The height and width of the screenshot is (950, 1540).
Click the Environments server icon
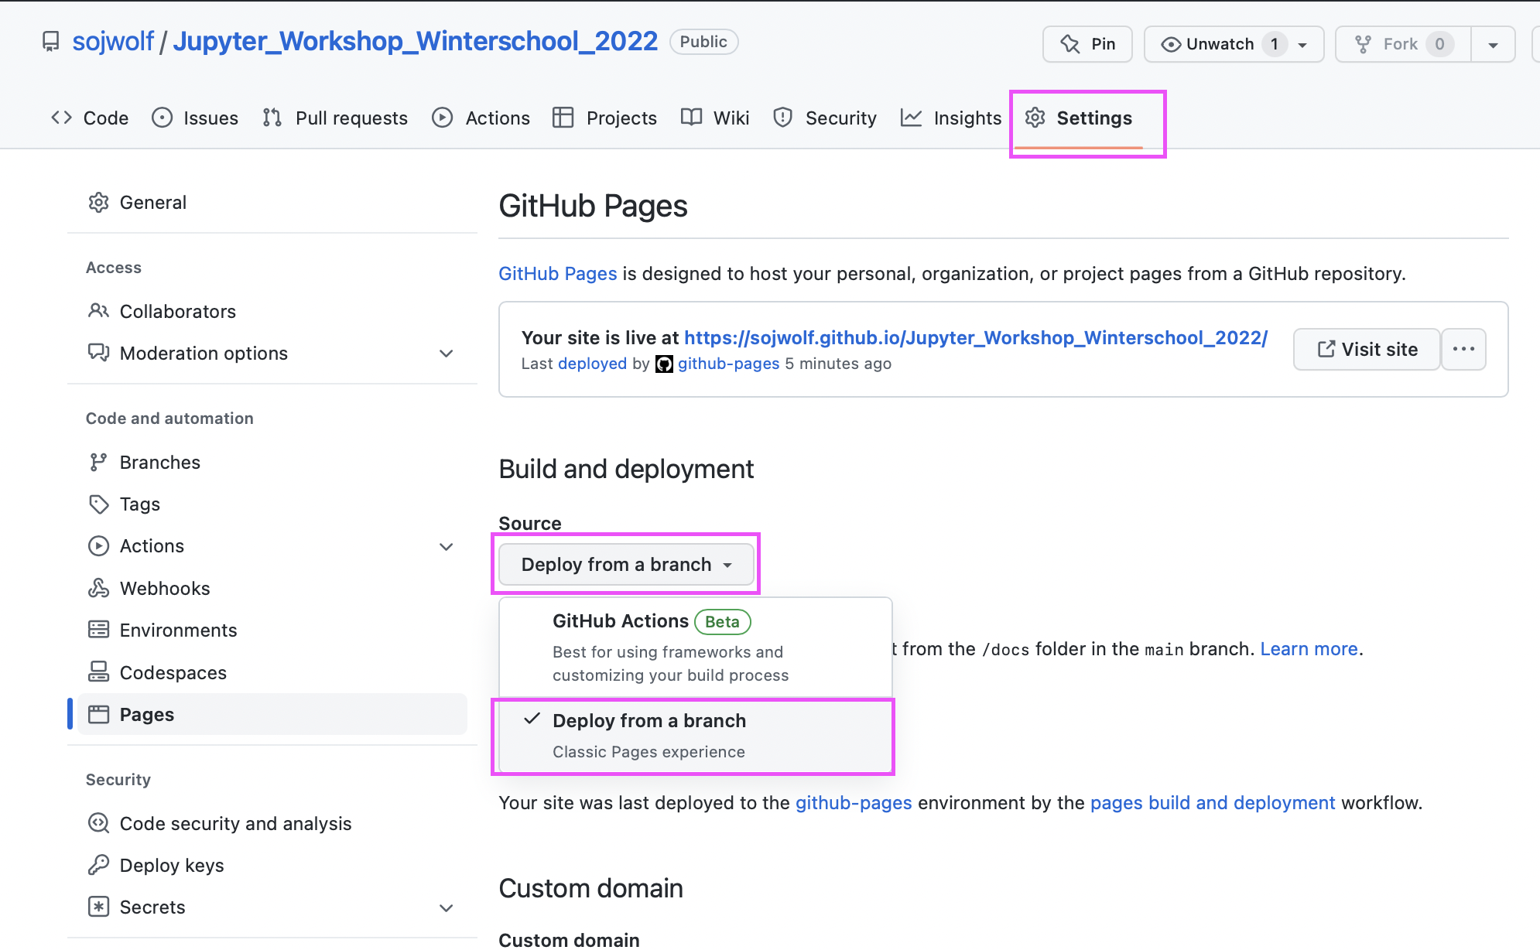tap(98, 630)
